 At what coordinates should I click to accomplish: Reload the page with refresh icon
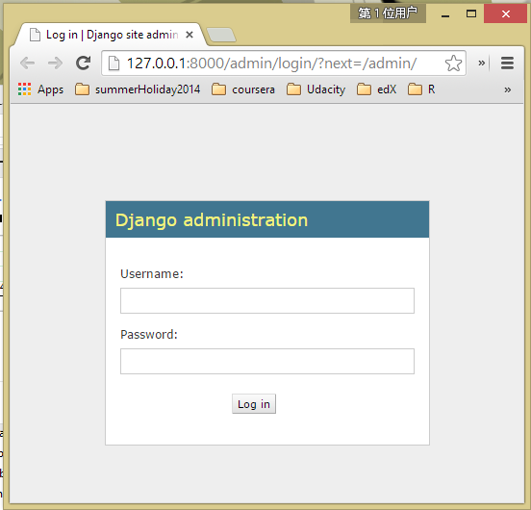(84, 63)
